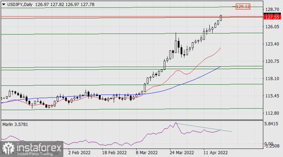Select the red moving average line end

pos(220,48)
